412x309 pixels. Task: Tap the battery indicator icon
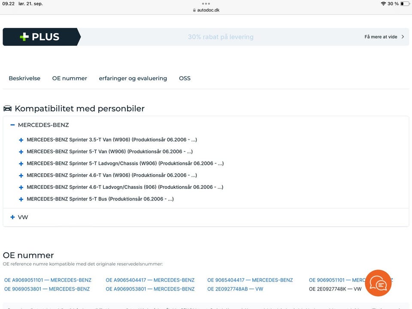pyautogui.click(x=405, y=4)
